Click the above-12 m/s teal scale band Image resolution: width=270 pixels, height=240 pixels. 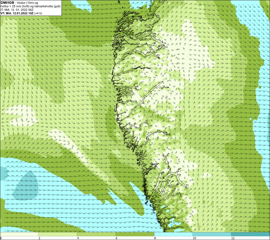[x=251, y=234]
